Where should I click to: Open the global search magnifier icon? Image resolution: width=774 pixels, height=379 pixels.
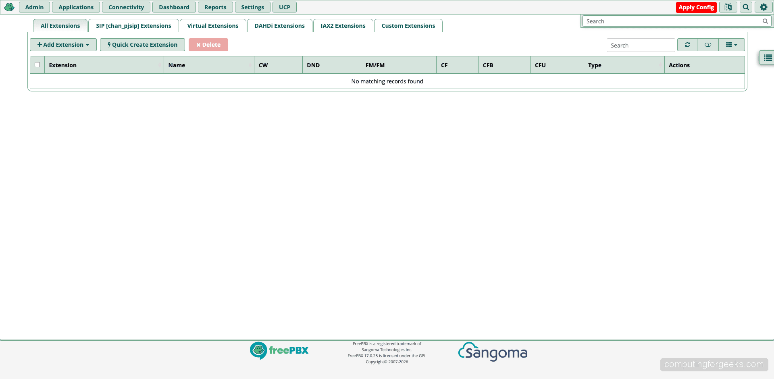point(746,7)
